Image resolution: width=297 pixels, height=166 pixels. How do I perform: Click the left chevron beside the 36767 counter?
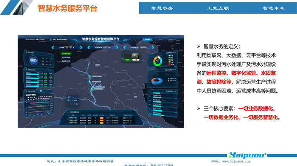click(x=53, y=47)
